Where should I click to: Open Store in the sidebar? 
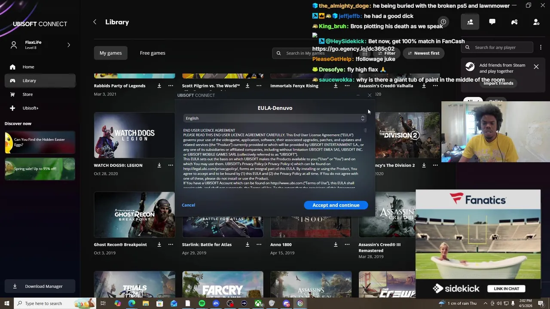(40, 94)
